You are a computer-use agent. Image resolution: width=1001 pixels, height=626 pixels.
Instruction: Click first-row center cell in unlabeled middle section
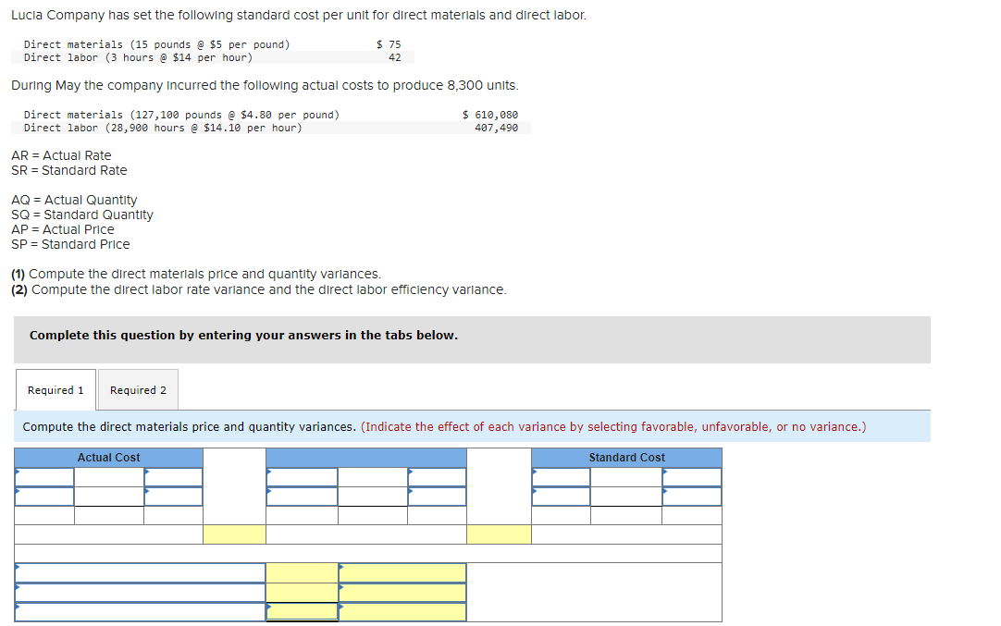click(x=373, y=477)
